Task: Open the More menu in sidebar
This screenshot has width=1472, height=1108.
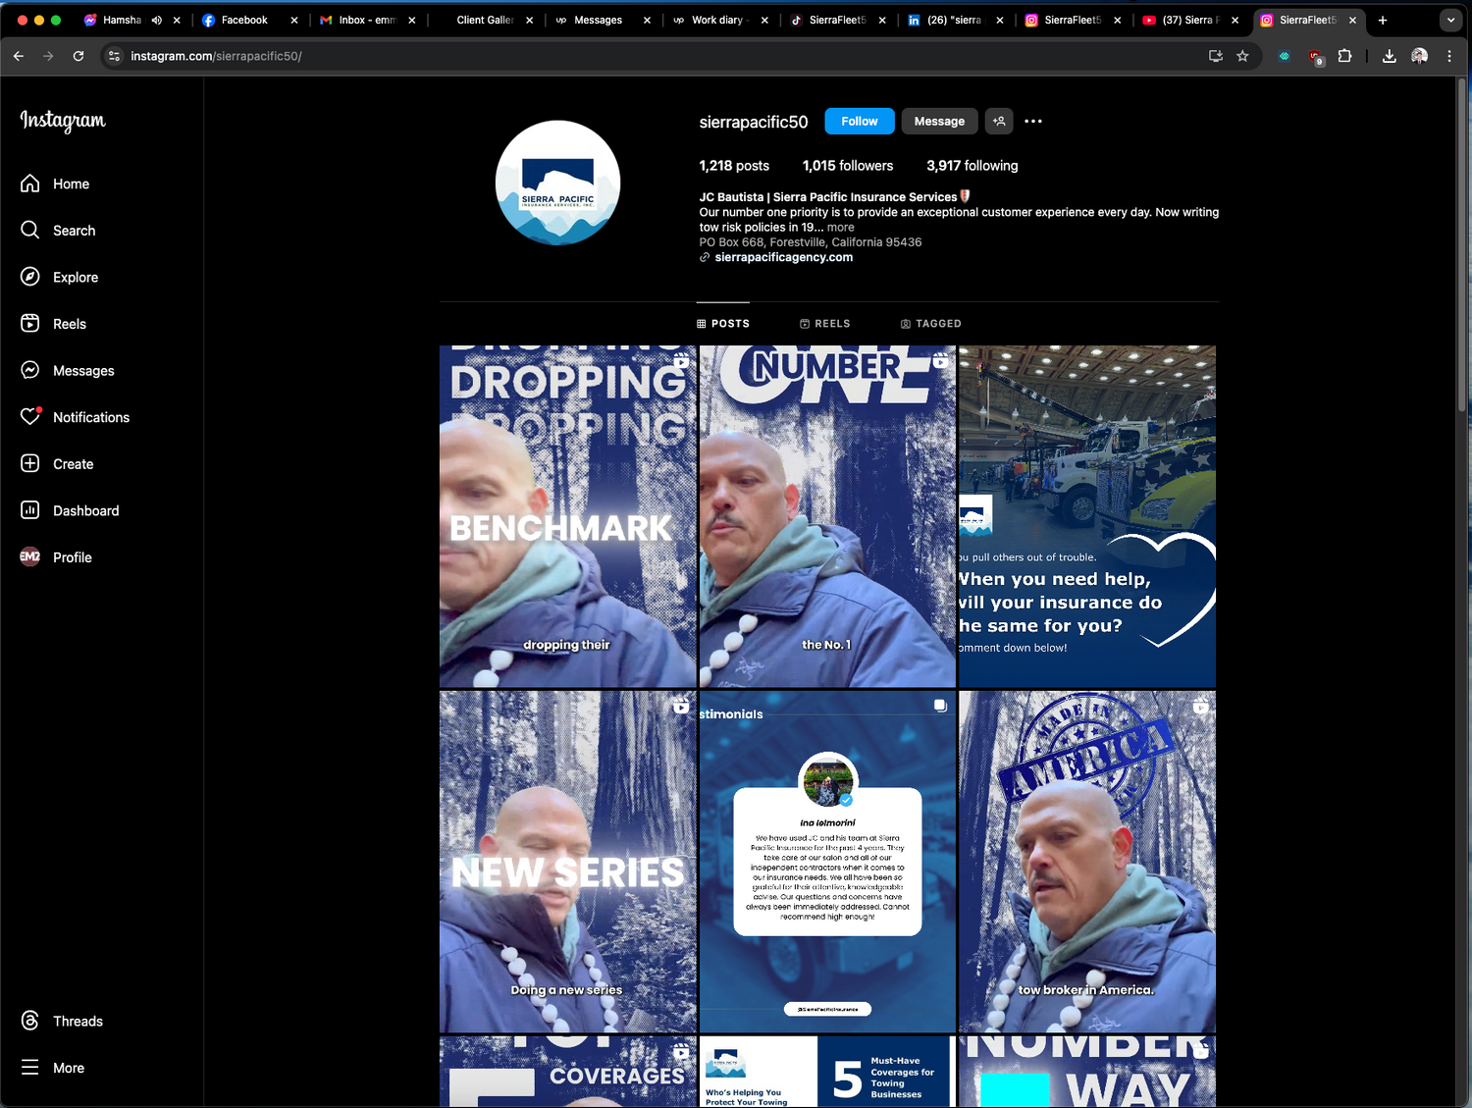Action: click(52, 1068)
